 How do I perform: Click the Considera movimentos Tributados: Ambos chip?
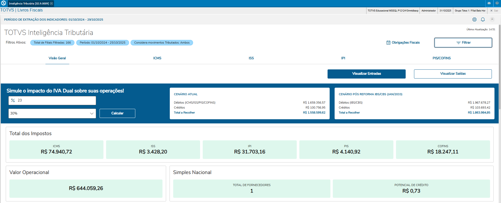pyautogui.click(x=162, y=43)
